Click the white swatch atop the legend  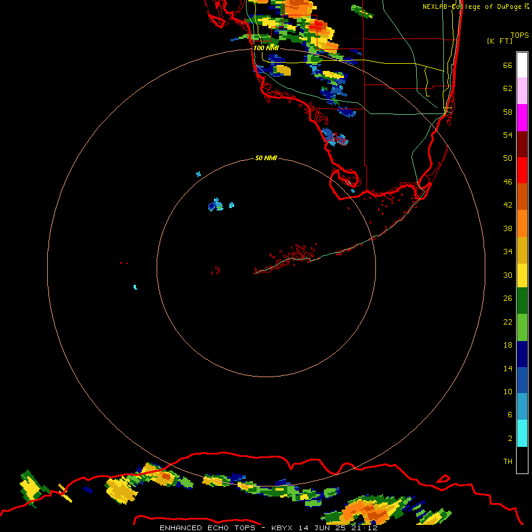tap(522, 65)
